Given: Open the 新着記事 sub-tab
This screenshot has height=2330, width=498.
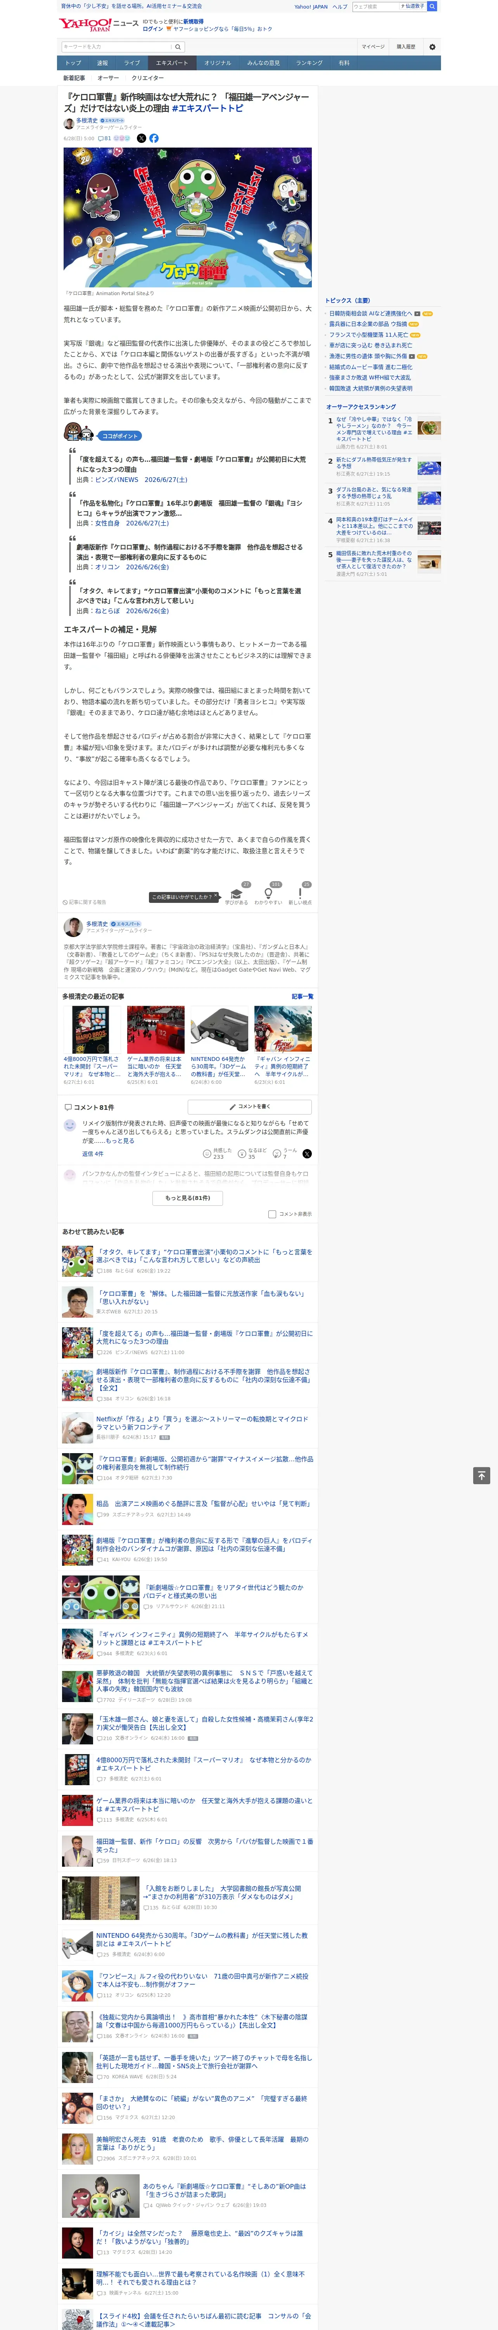Looking at the screenshot, I should [74, 78].
